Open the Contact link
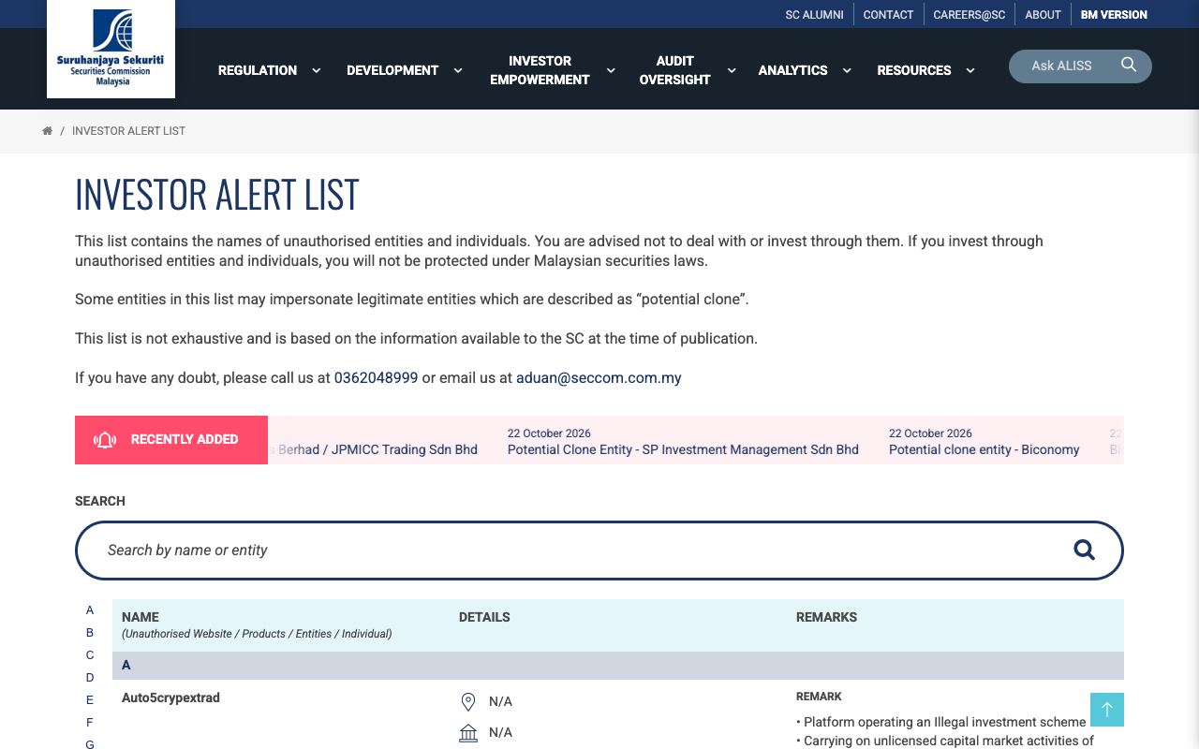1199x749 pixels. 888,15
